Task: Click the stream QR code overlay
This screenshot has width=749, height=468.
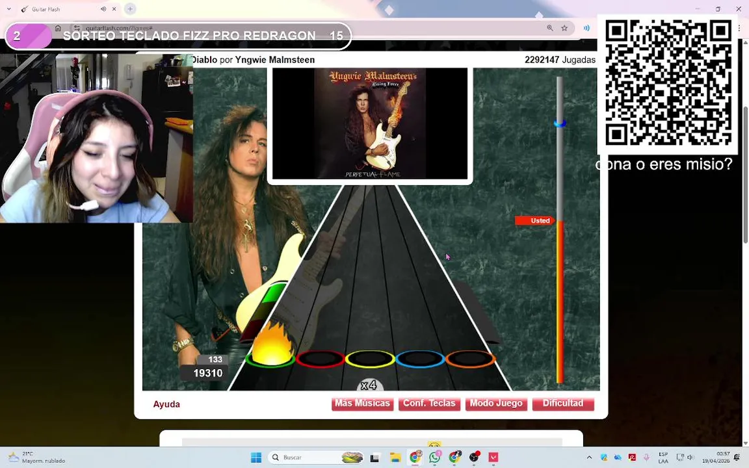Action: point(668,83)
